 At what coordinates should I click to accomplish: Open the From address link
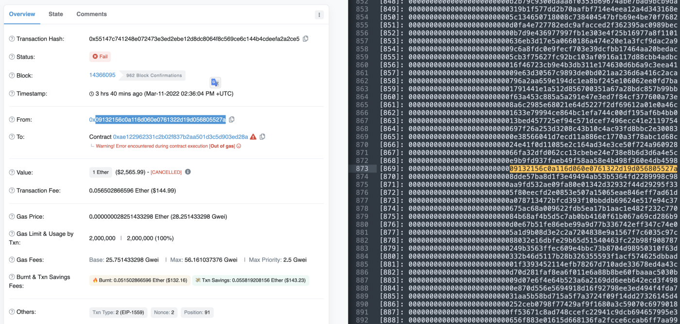pos(157,119)
